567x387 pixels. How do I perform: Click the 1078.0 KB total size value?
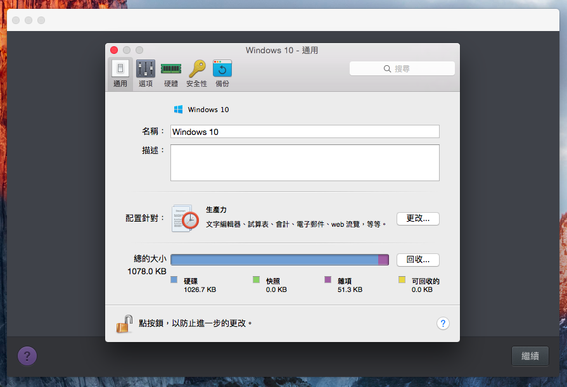pyautogui.click(x=147, y=271)
